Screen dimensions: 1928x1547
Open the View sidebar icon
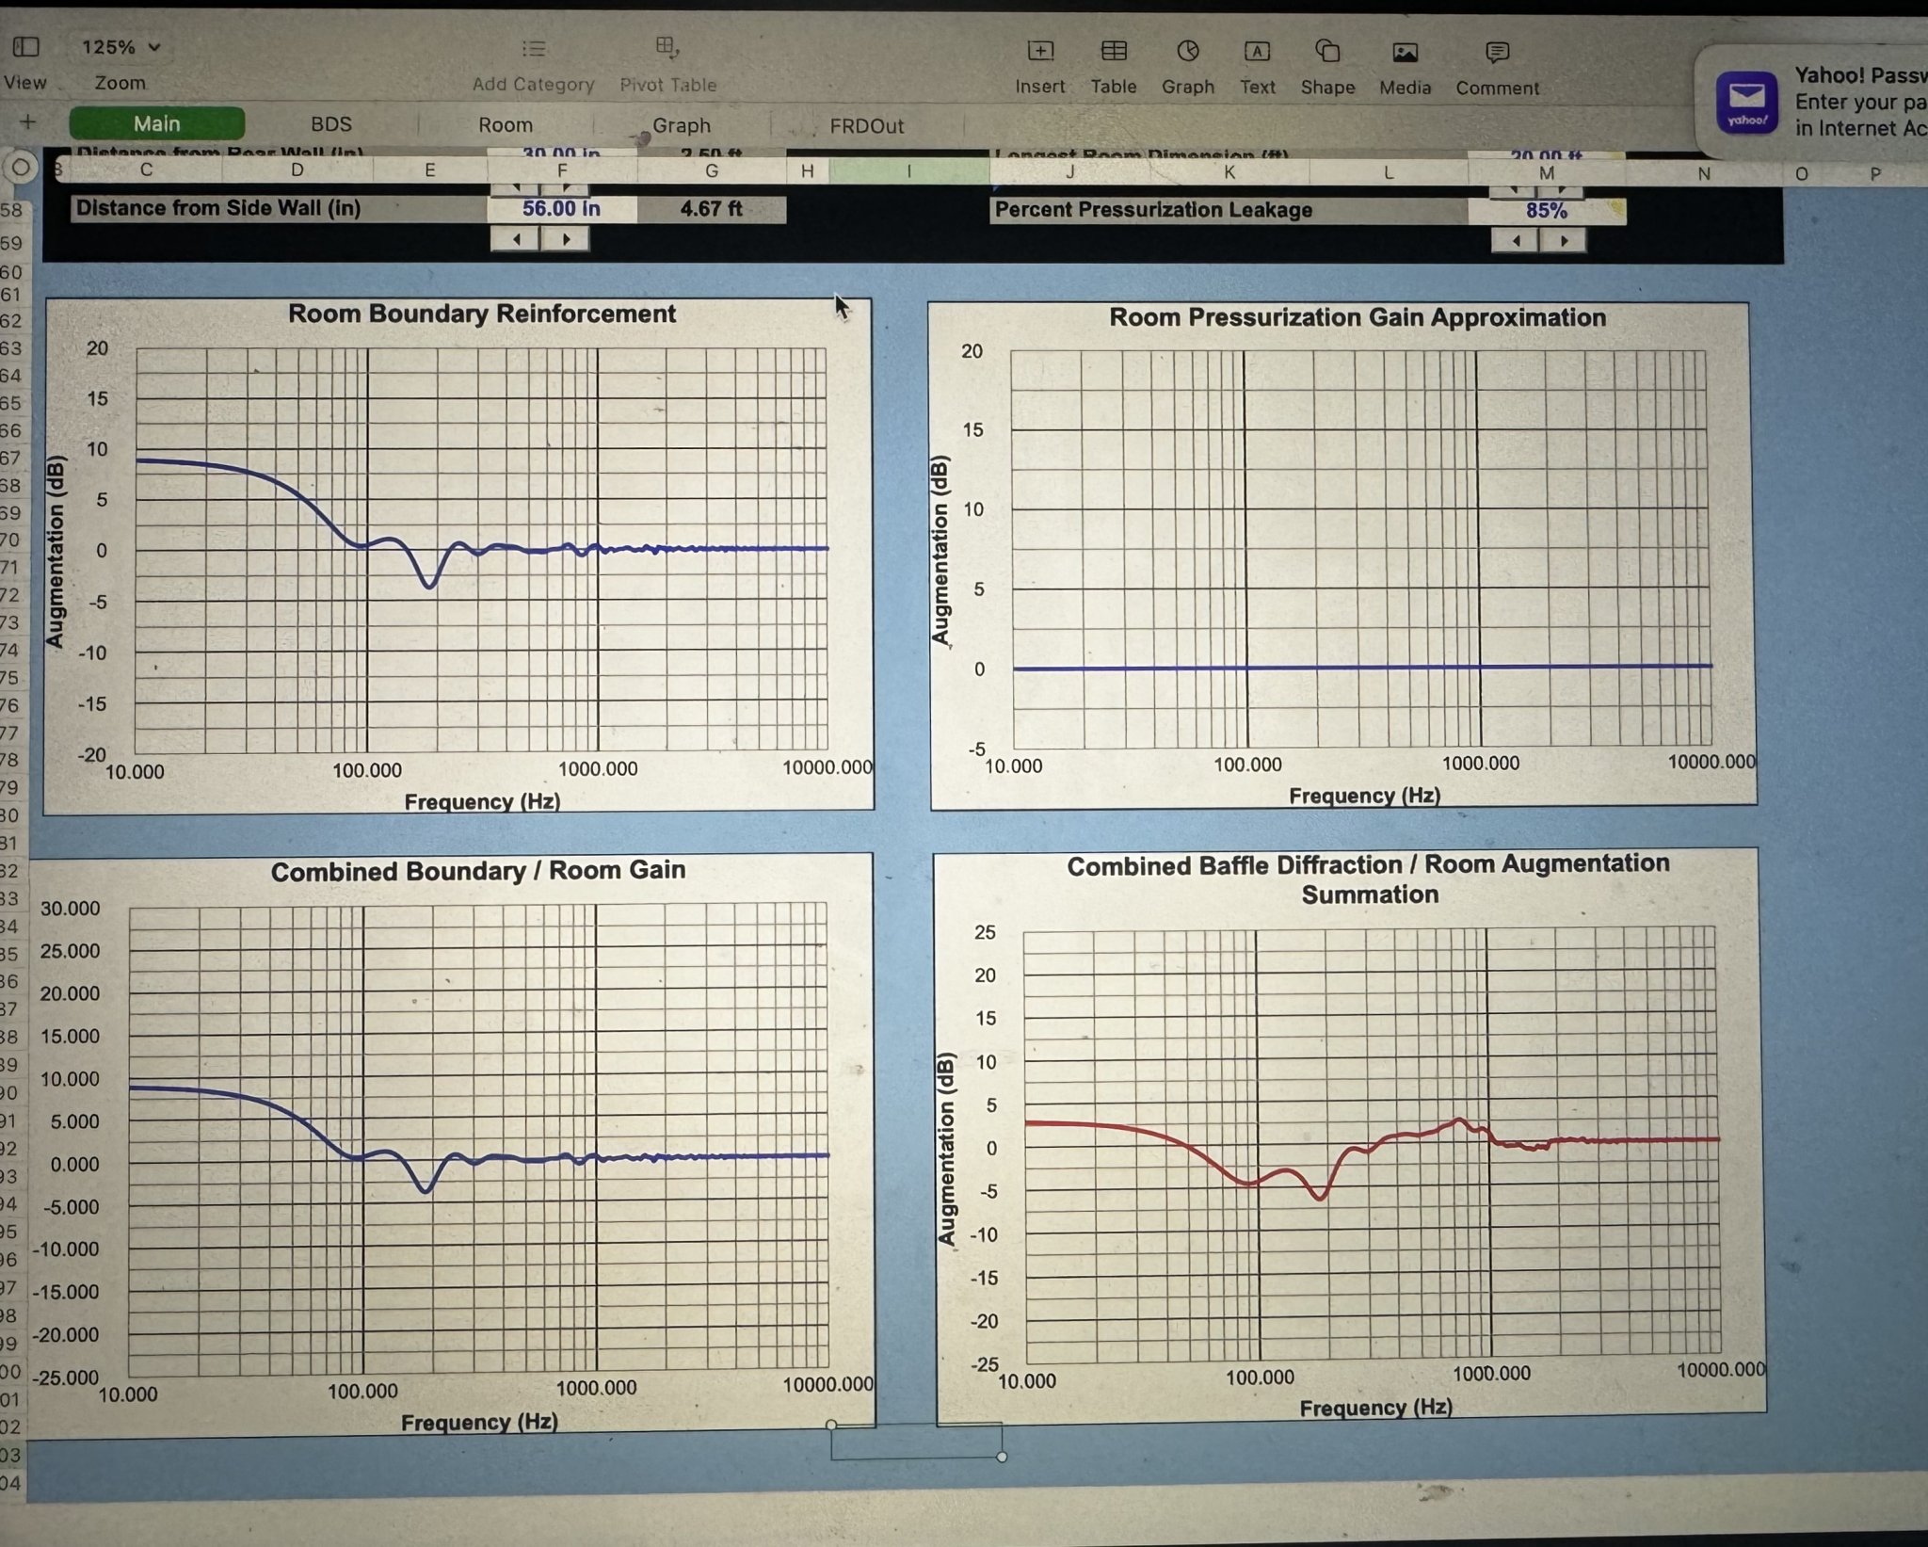coord(25,46)
